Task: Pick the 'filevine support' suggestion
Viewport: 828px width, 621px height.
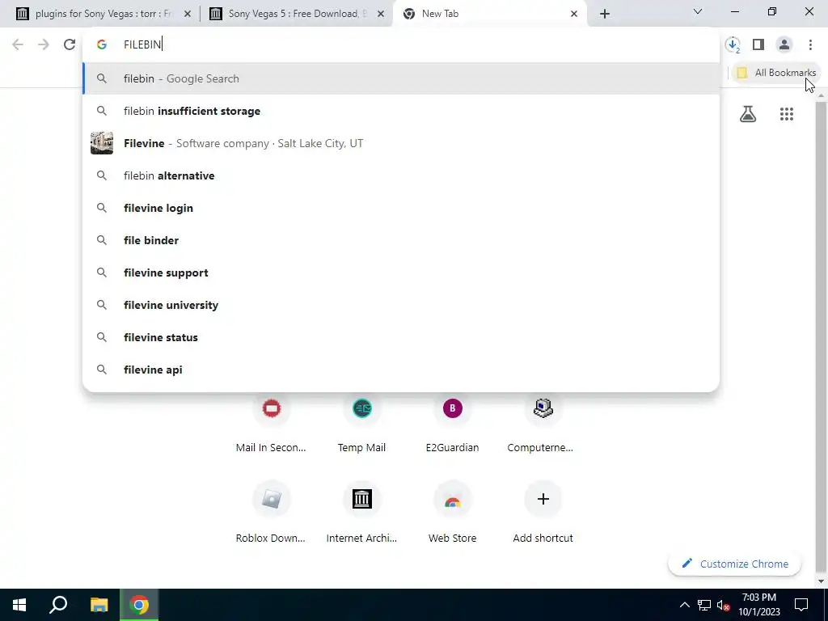Action: click(401, 272)
